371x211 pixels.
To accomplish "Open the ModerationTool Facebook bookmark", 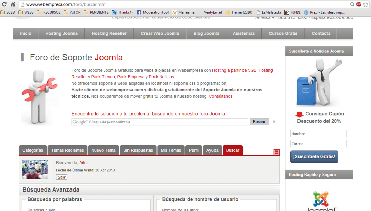I will pyautogui.click(x=153, y=12).
